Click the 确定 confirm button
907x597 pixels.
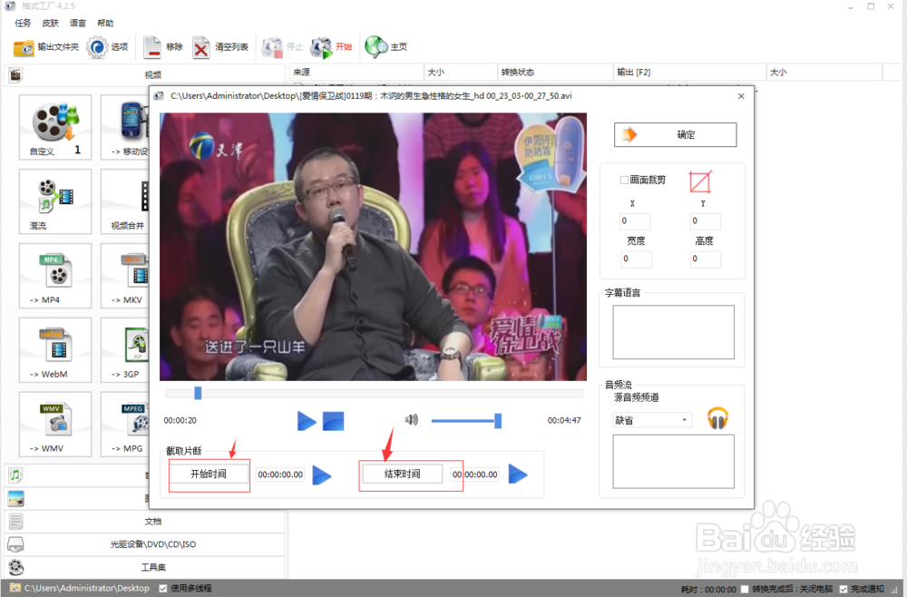675,135
